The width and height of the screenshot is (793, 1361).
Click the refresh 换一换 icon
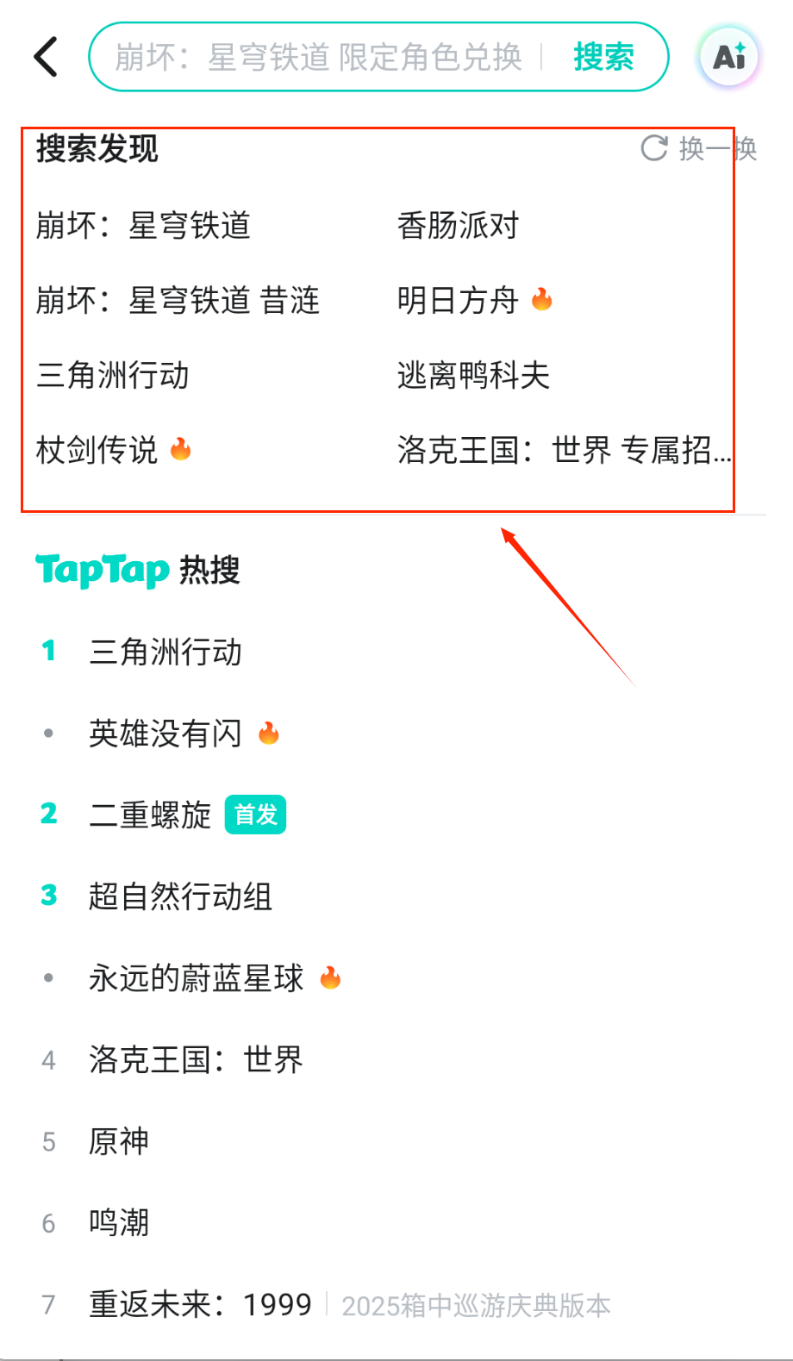[x=655, y=148]
